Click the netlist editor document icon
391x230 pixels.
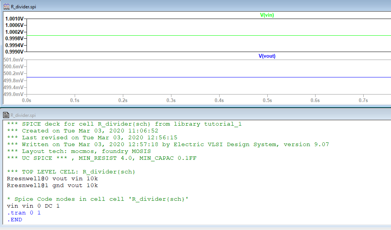pos(6,115)
